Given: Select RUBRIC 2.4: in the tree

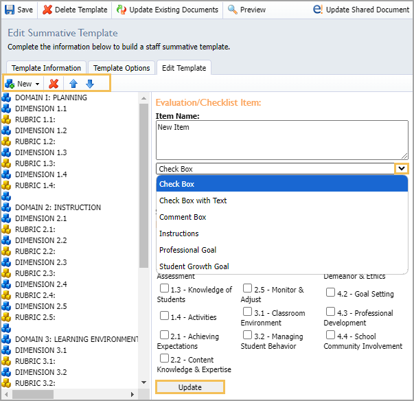Looking at the screenshot, I should click(35, 295).
